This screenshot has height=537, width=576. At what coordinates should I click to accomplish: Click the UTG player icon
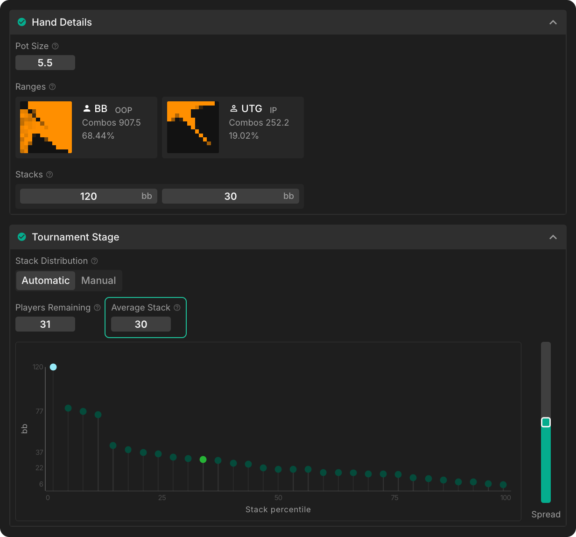click(233, 108)
